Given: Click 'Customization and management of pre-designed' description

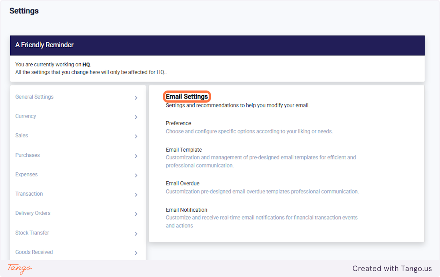Looking at the screenshot, I should pyautogui.click(x=261, y=162).
